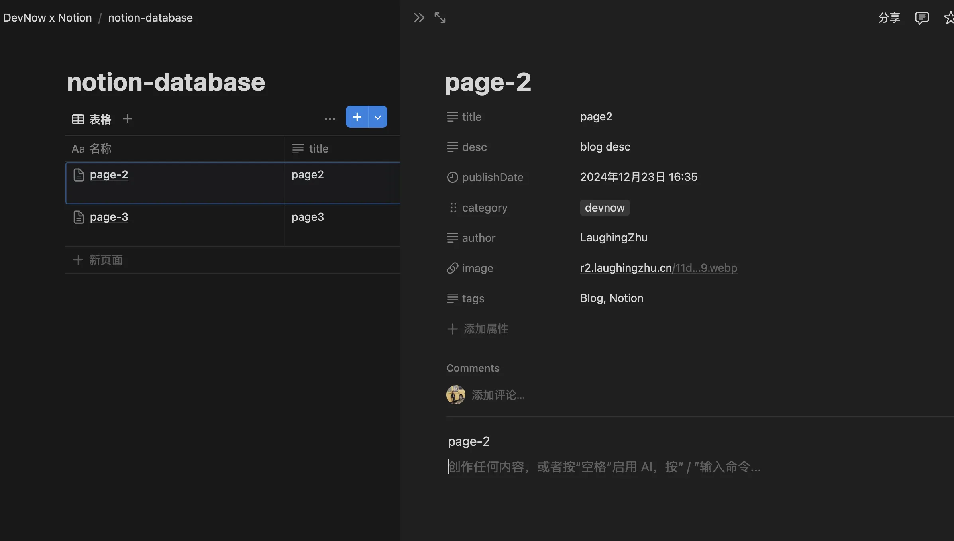Screen dimensions: 954x541
Task: Click the publishDate clock property icon
Action: pyautogui.click(x=452, y=177)
